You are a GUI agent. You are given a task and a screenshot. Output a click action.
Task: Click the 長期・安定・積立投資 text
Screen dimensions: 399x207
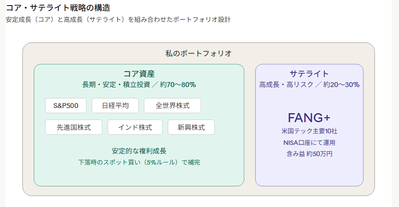point(116,84)
